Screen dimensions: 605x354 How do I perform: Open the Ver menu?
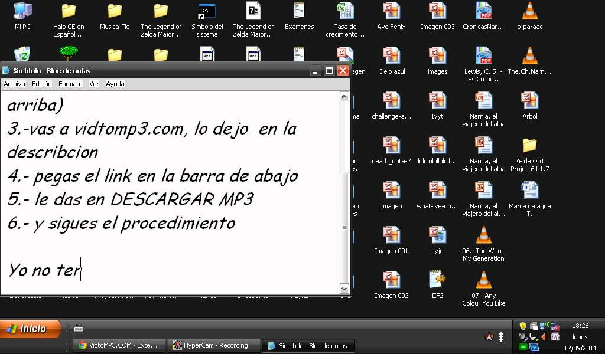(x=94, y=84)
